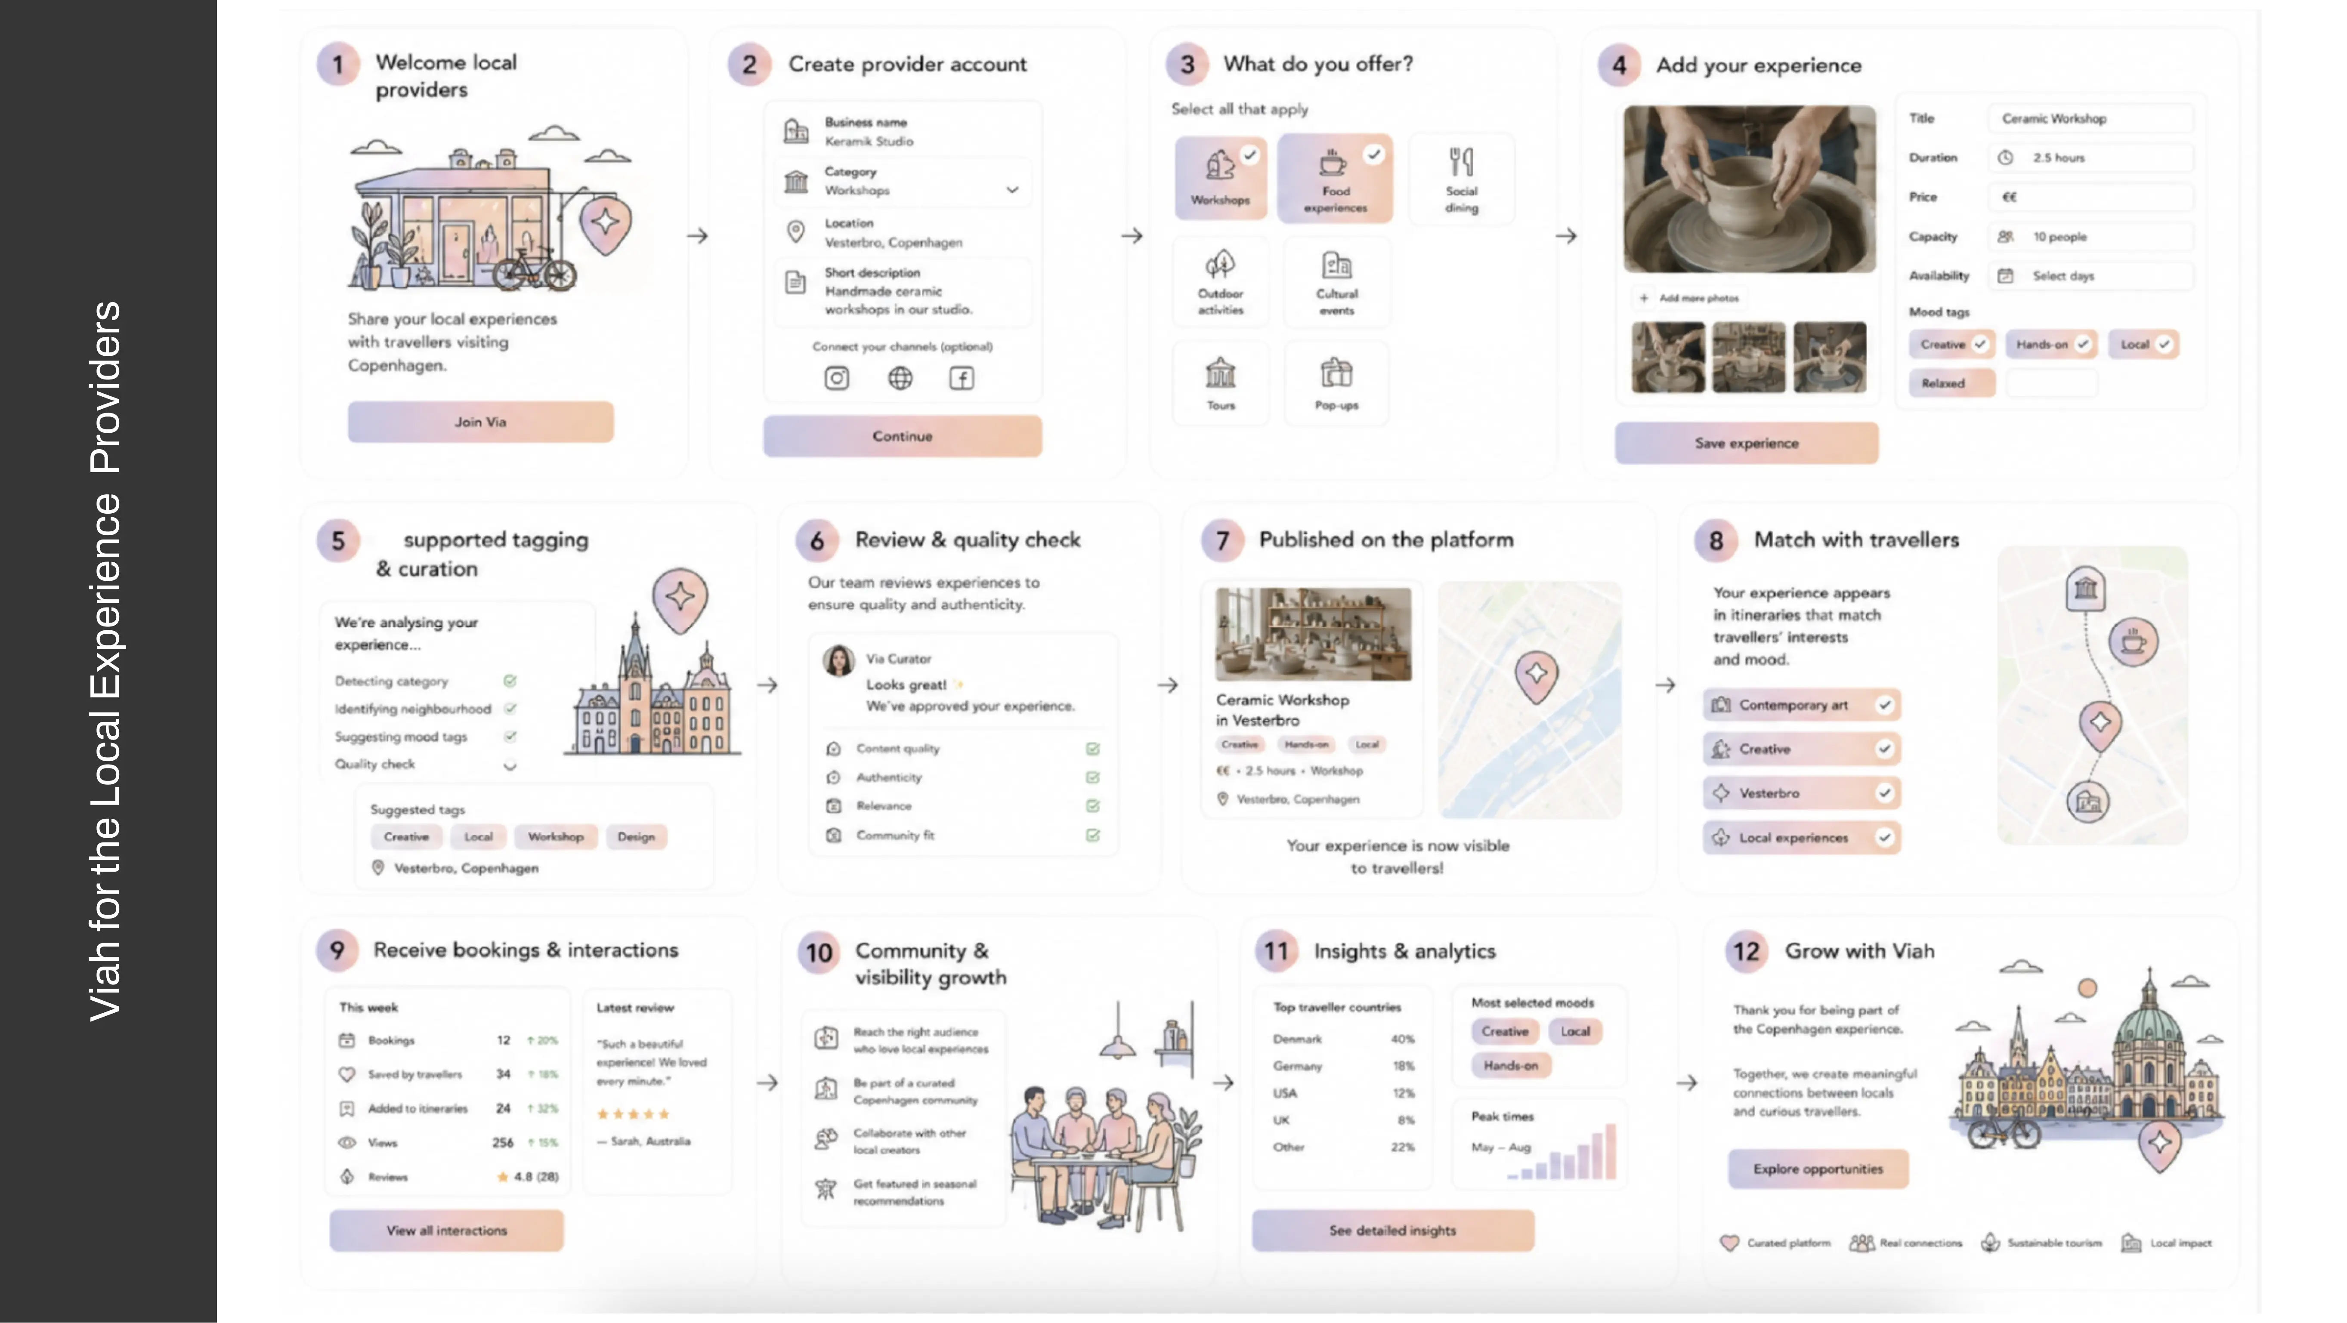Click the main pottery wheel photo
Screen dimensions: 2347x1323
[x=1749, y=188]
